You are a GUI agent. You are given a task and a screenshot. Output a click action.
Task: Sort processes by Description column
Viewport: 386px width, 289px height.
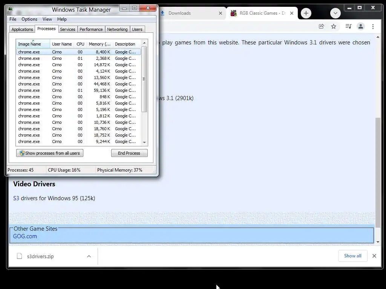coord(127,44)
